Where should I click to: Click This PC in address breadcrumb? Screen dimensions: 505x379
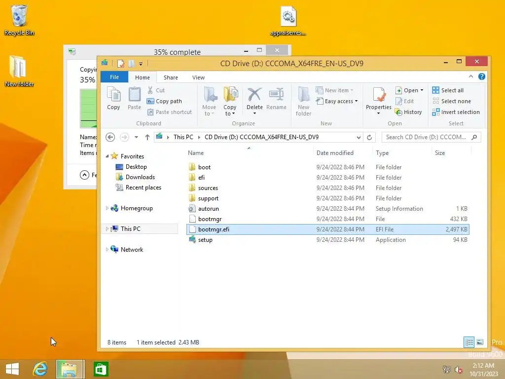pyautogui.click(x=183, y=137)
